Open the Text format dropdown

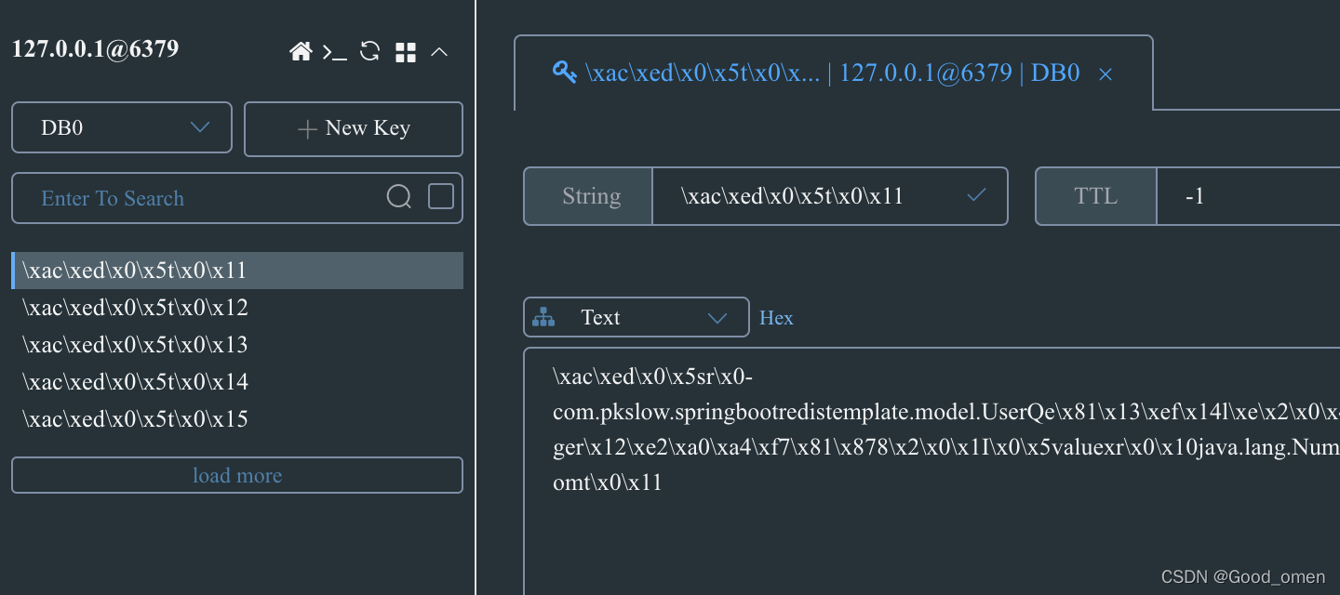coord(636,317)
